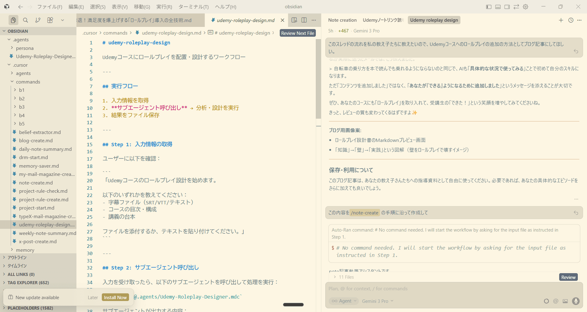Screen dimensions: 587x312
Task: Activate the microphone icon in the chat input
Action: pos(576,301)
